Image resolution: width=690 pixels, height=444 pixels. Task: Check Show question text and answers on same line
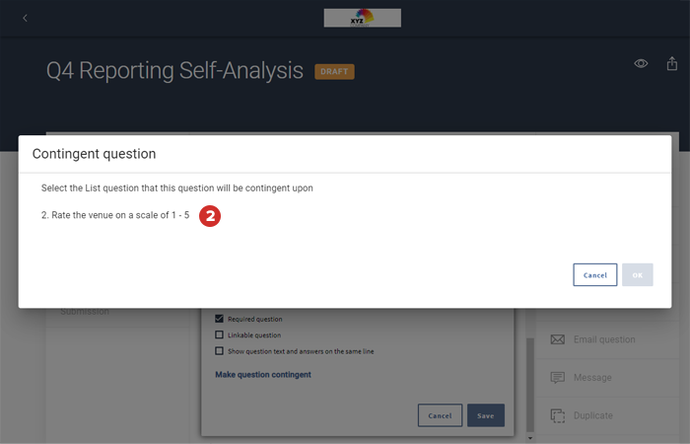click(220, 350)
